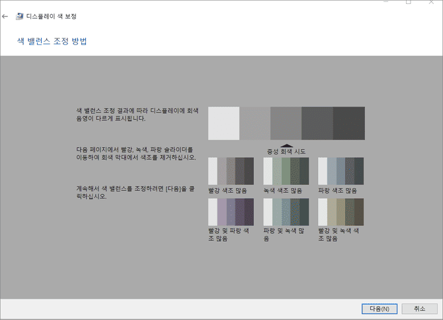Click the 다음(N) button

pyautogui.click(x=380, y=309)
